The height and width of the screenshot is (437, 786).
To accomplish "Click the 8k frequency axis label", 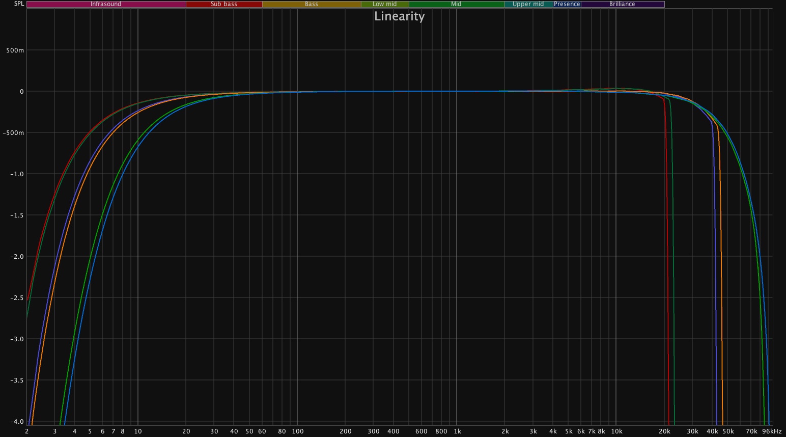I will pyautogui.click(x=601, y=431).
